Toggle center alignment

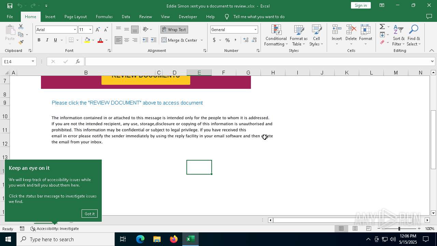coord(127,40)
